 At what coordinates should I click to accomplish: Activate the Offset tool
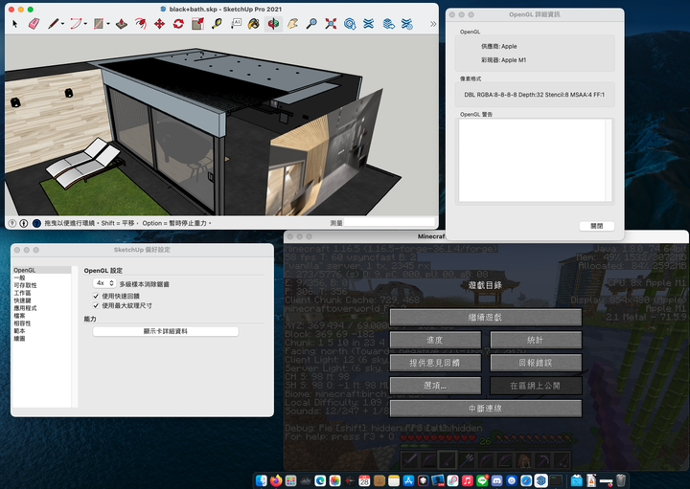coord(140,24)
